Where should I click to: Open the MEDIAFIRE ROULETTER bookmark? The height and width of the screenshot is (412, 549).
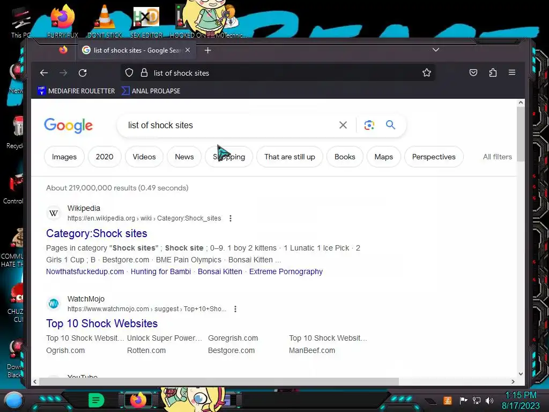click(x=76, y=91)
